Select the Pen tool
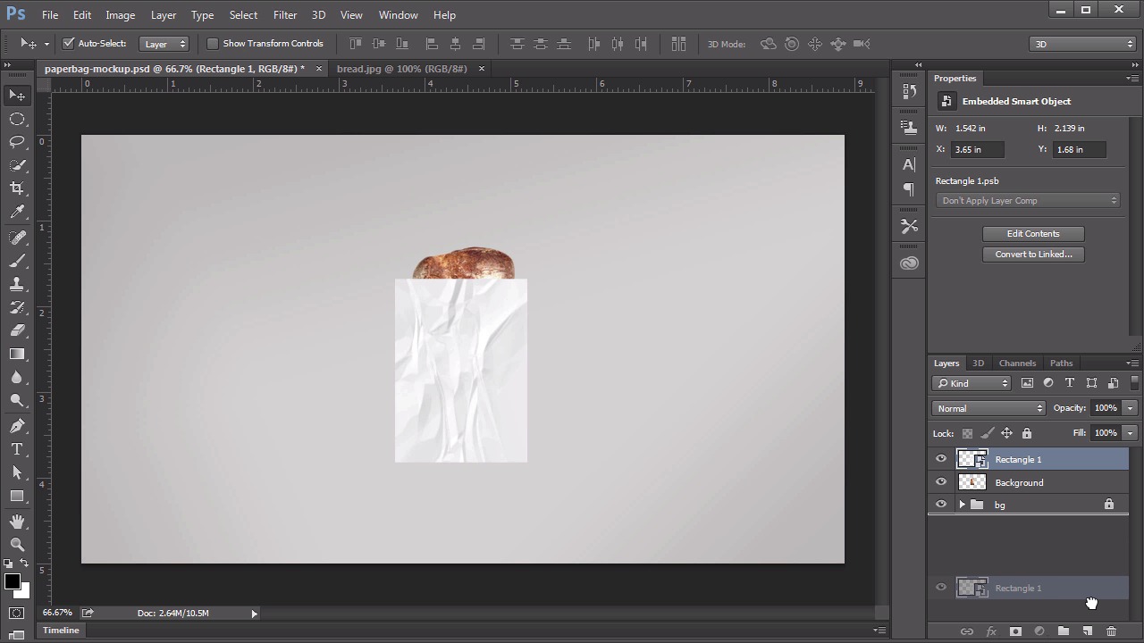This screenshot has height=643, width=1144. [x=17, y=426]
